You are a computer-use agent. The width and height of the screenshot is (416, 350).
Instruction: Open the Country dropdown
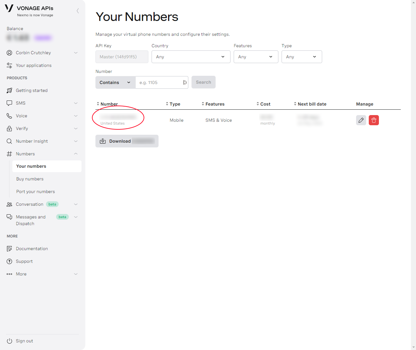pyautogui.click(x=191, y=57)
